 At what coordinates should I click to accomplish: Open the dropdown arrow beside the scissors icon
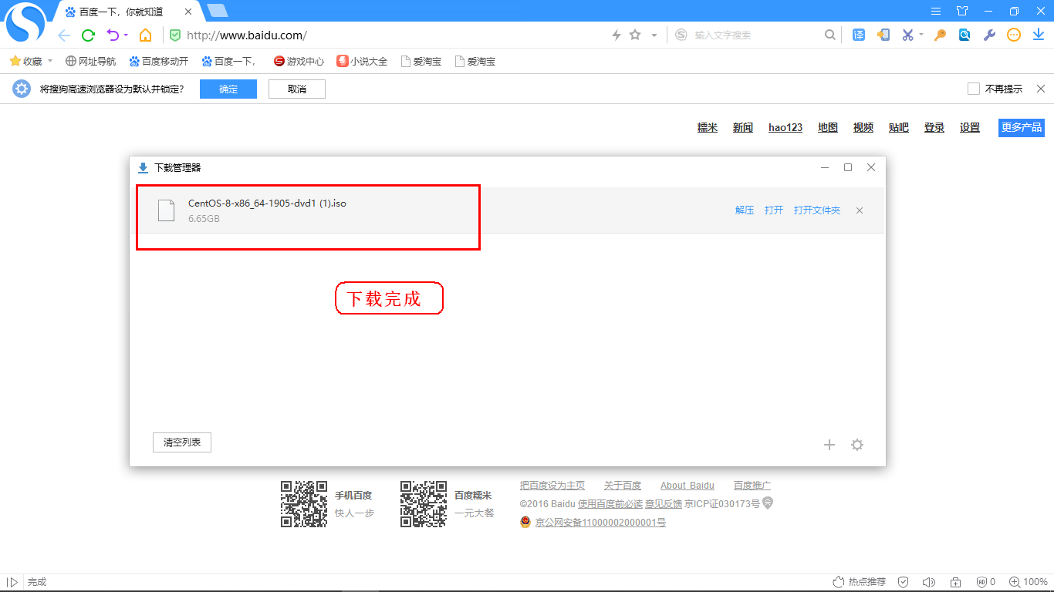tap(921, 35)
